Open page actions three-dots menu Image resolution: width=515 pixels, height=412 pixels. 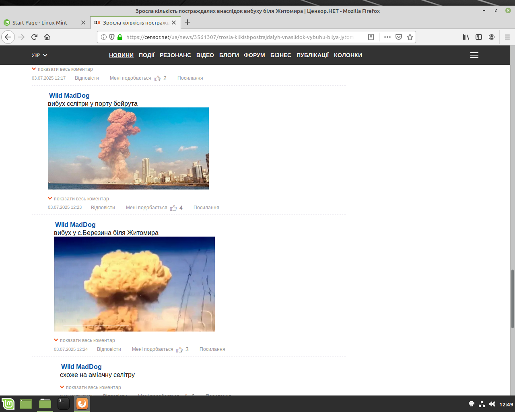(387, 37)
